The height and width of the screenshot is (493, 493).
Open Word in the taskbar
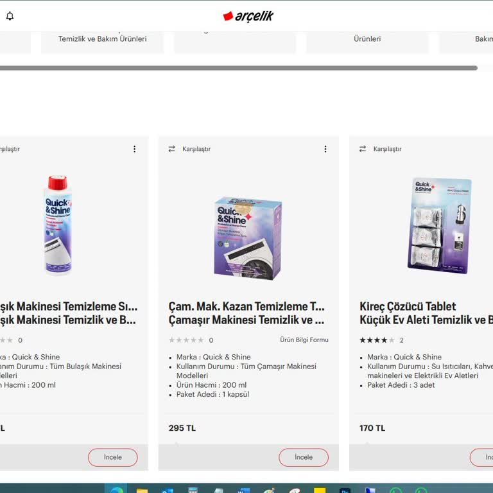point(243,490)
